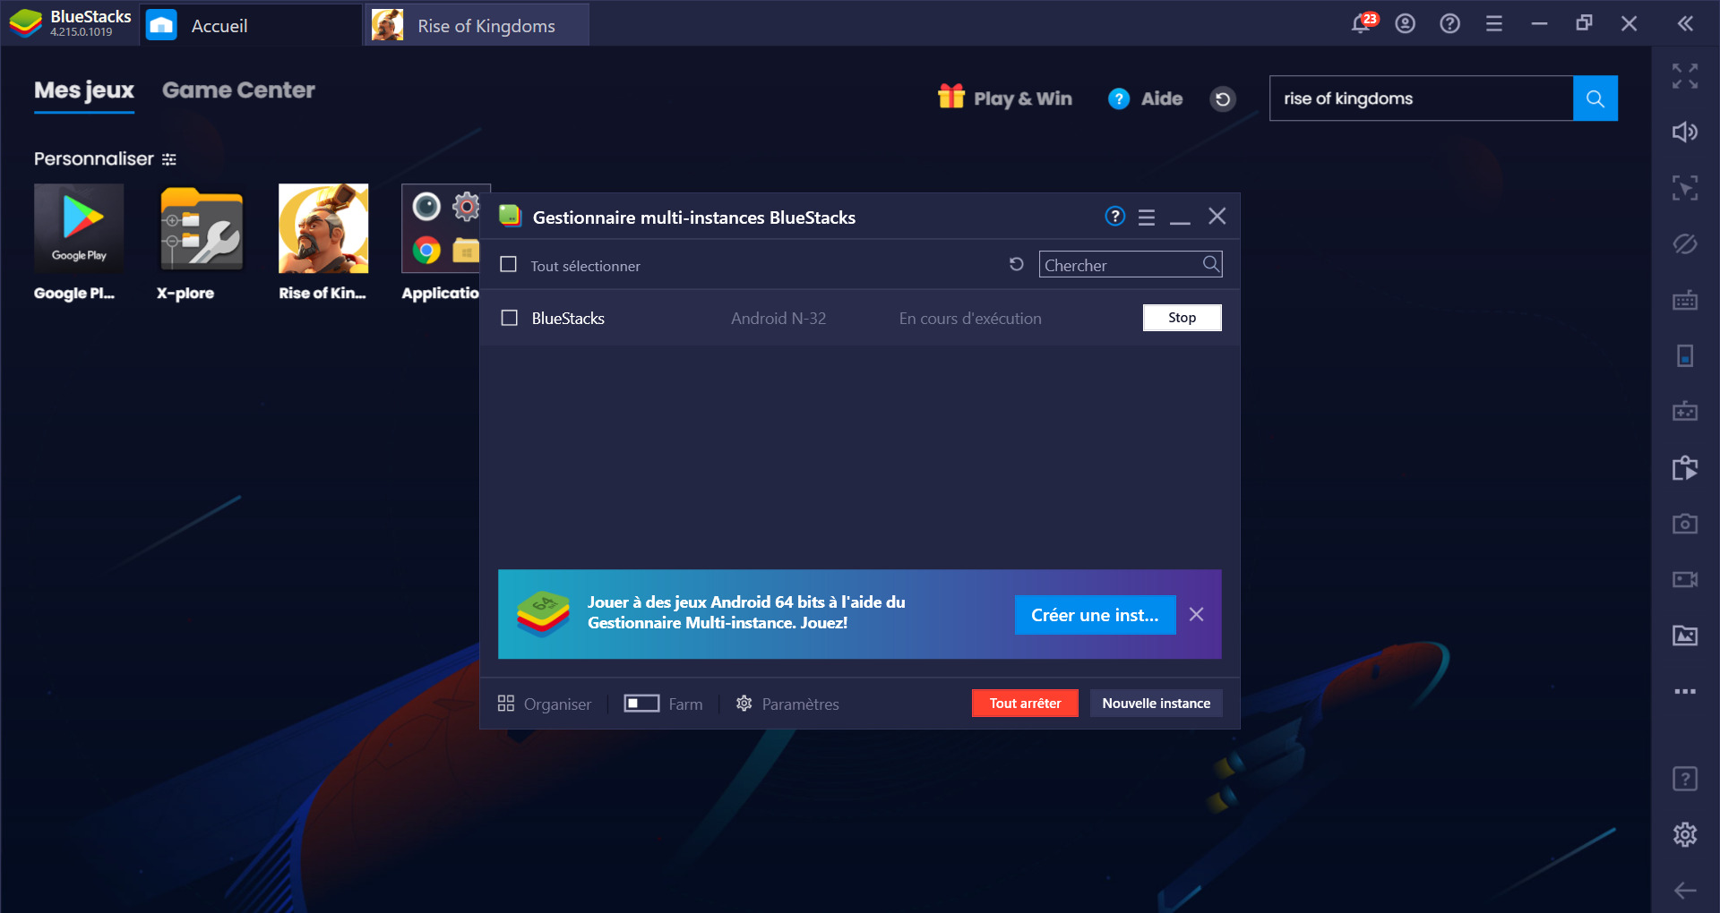Click the eye-slash icon in sidebar
This screenshot has width=1720, height=913.
pyautogui.click(x=1685, y=243)
